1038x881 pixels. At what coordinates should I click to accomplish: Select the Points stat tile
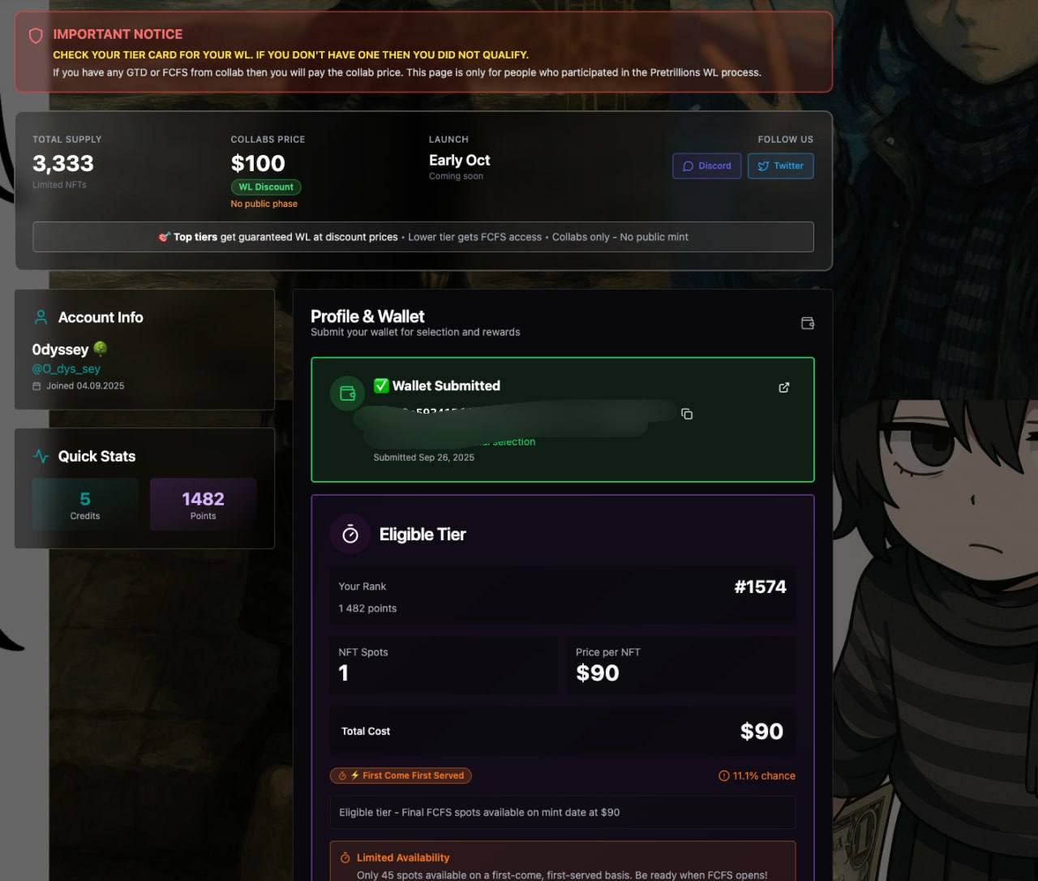point(203,504)
